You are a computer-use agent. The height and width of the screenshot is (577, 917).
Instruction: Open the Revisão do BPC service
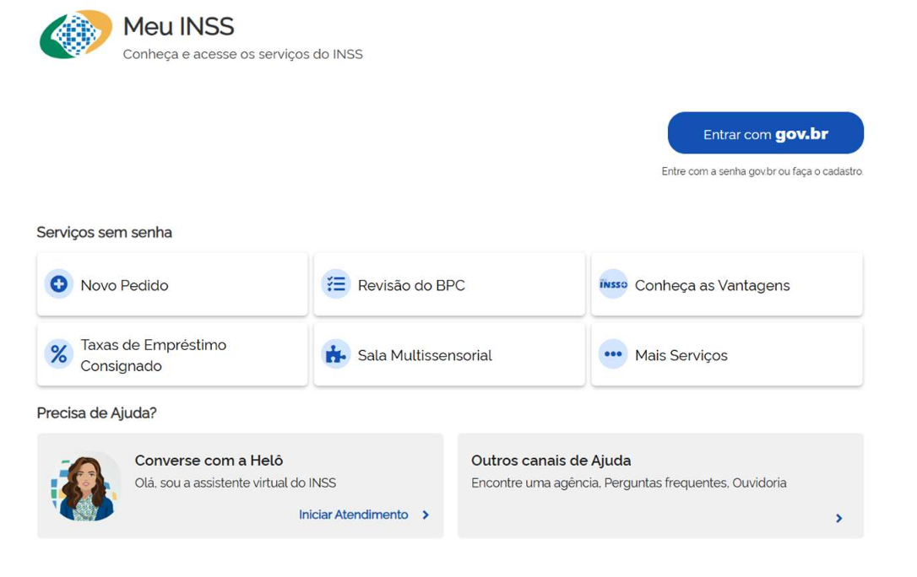click(449, 284)
